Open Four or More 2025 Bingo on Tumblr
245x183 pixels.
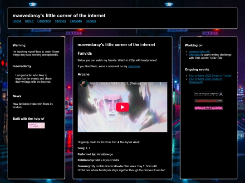[210, 76]
